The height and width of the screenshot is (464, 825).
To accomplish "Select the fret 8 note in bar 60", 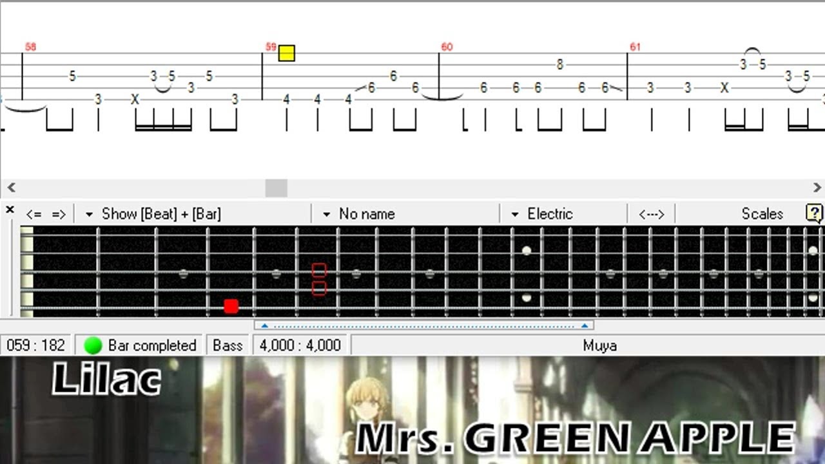I will coord(559,64).
